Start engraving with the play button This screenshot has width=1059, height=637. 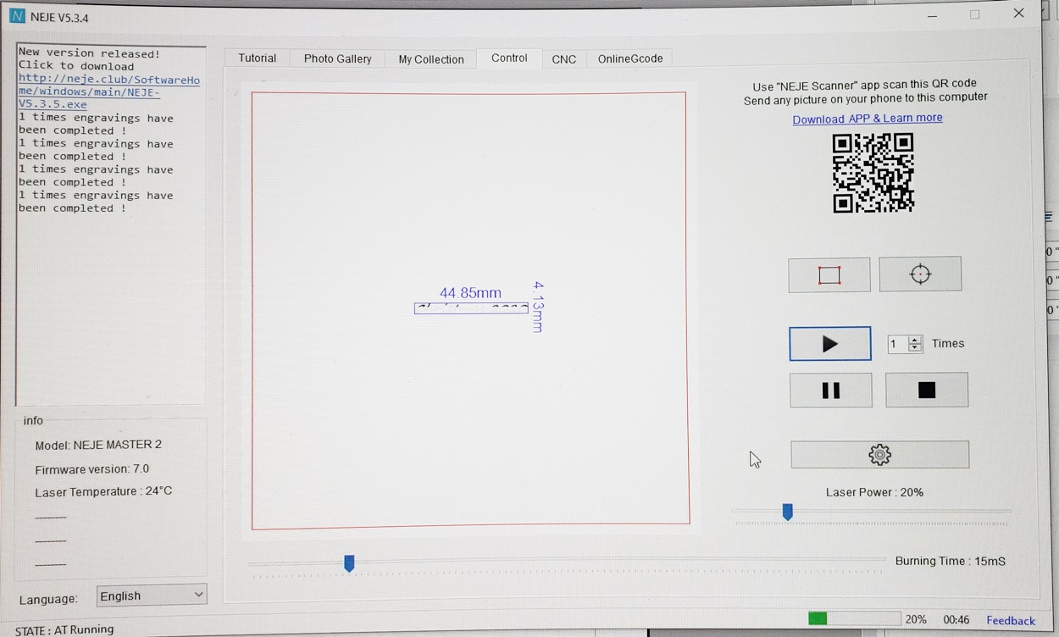point(829,344)
